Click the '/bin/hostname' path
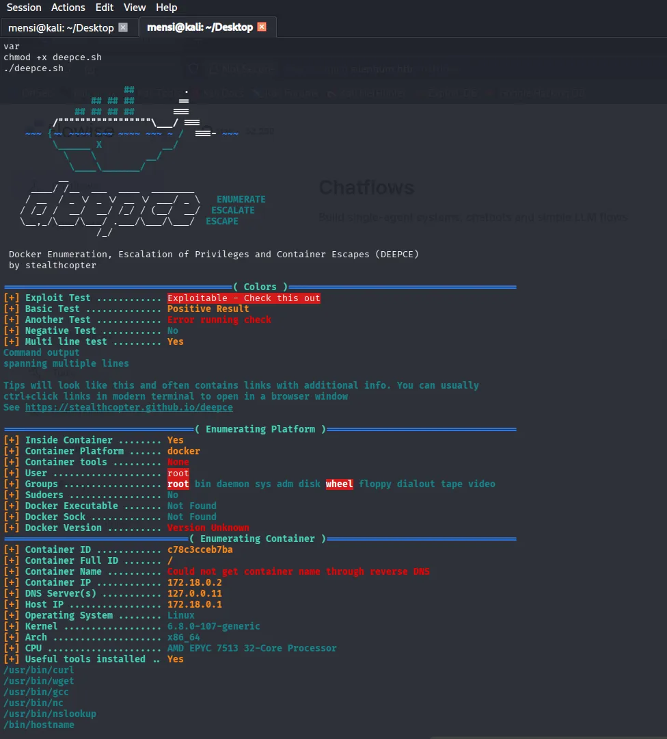The image size is (667, 739). 38,725
